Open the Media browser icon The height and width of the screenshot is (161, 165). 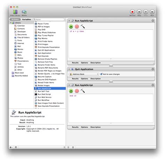(x=24, y=12)
